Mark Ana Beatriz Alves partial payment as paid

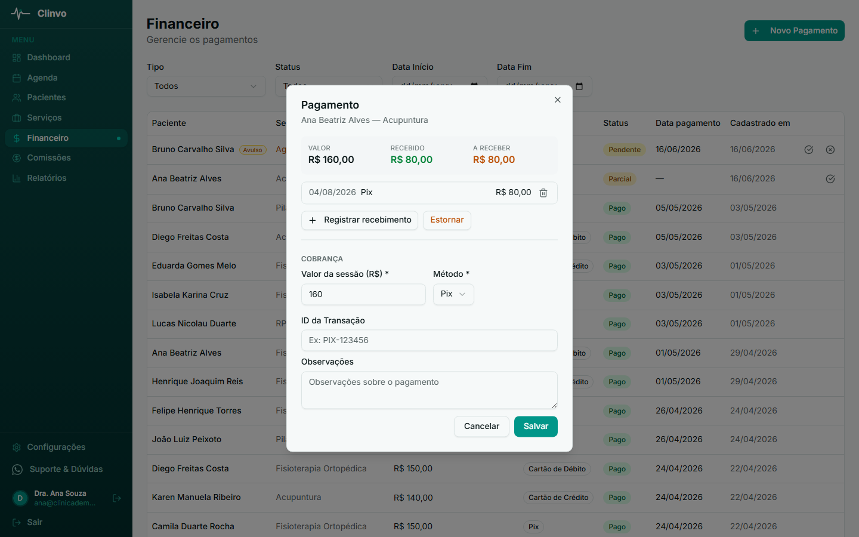click(x=830, y=179)
